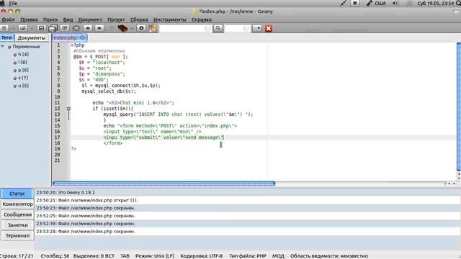Click 'Кодировка: UTF-8' in the status bar
This screenshot has height=259, width=461.
coord(202,256)
